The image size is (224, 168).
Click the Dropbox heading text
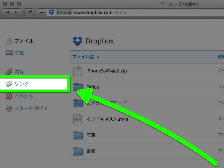[99, 41]
